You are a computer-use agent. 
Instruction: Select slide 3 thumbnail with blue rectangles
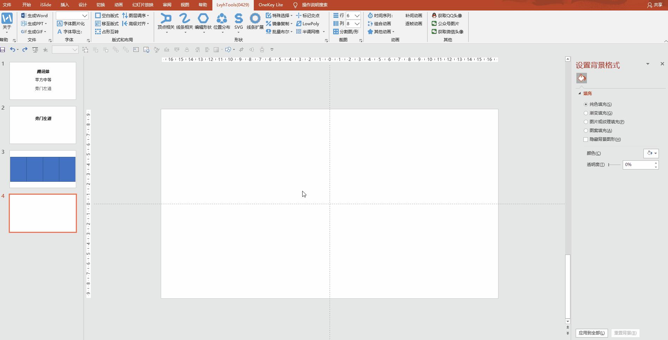click(x=43, y=169)
